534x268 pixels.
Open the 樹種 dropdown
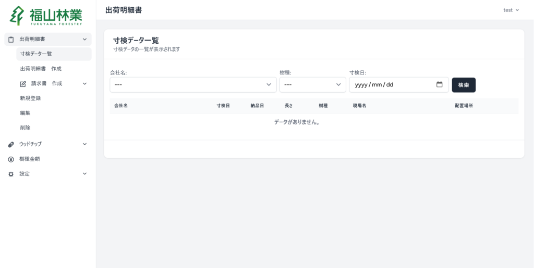click(313, 85)
